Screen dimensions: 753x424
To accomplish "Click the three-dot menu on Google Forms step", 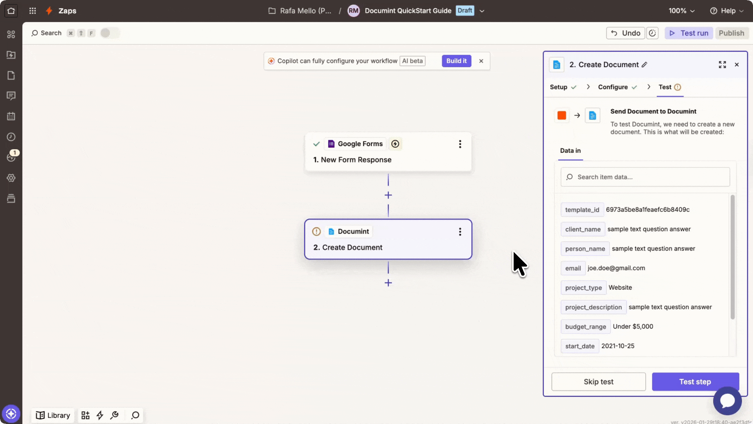I will coord(460,144).
